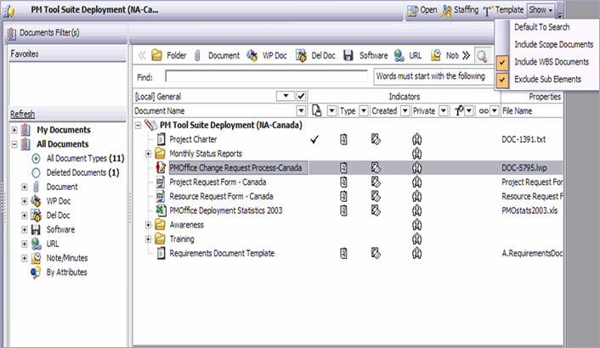Screen dimensions: 600x348
Task: Open the [Local] General view dropdown
Action: [x=286, y=96]
